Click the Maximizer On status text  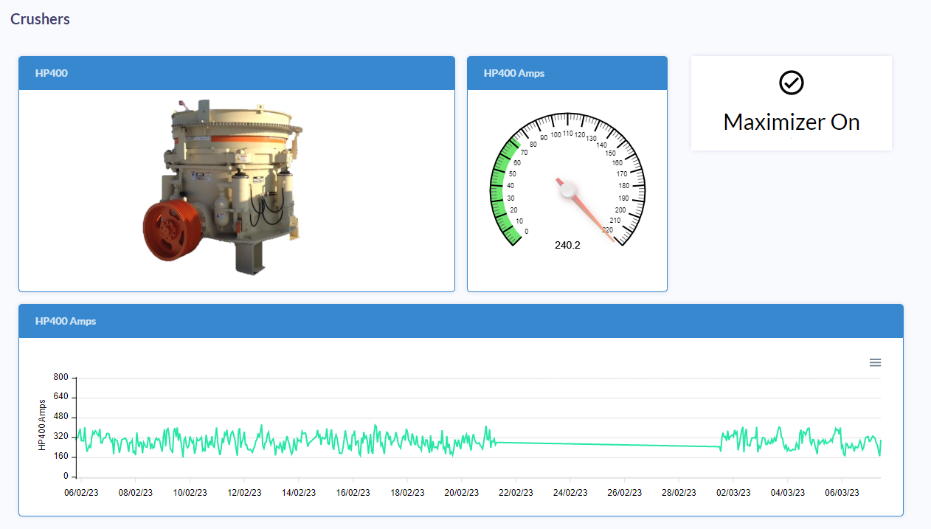click(792, 122)
